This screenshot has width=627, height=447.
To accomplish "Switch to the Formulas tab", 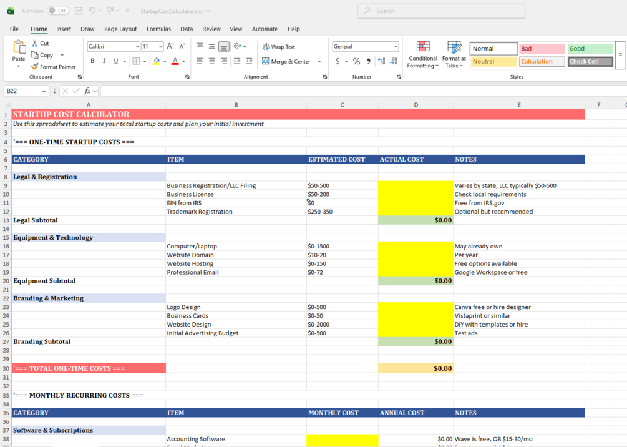I will (x=158, y=29).
